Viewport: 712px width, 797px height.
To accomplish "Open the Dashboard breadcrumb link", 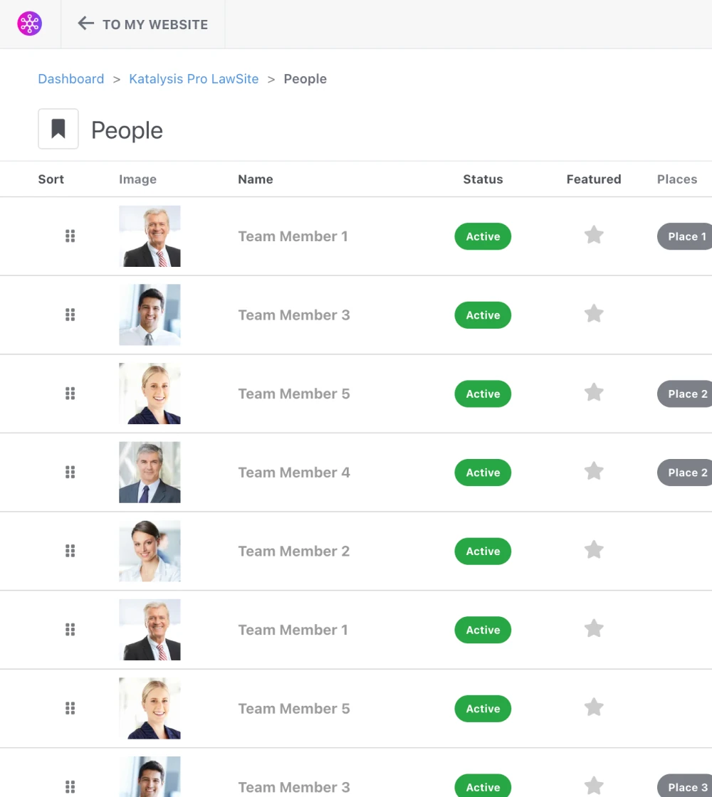I will click(x=70, y=78).
